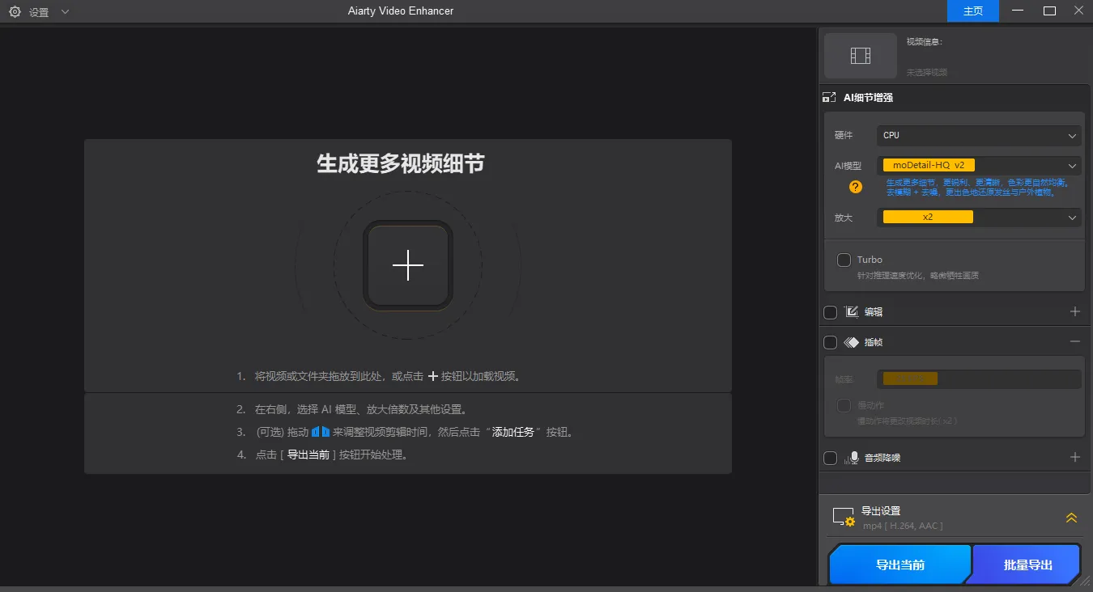
Task: Click the 音频降噪 microphone icon
Action: coord(851,458)
